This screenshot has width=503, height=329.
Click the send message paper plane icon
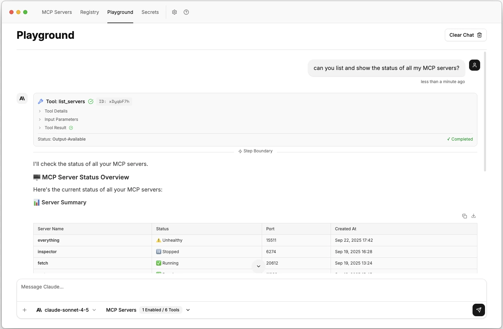pos(479,310)
